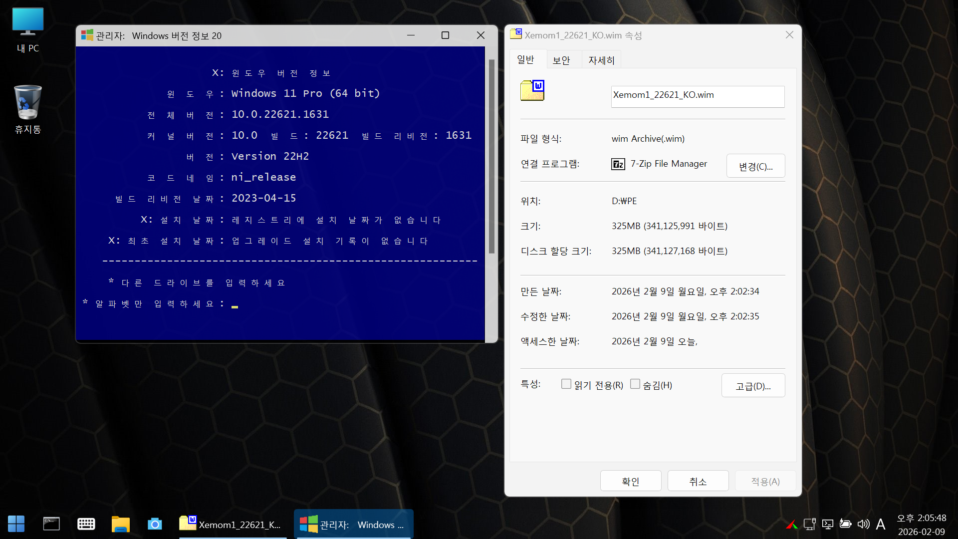Click the 7-Zip File Manager icon
The height and width of the screenshot is (539, 958).
pos(618,164)
